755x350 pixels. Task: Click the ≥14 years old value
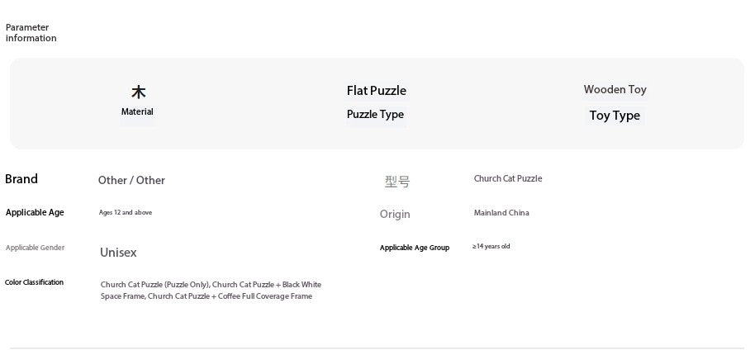491,247
